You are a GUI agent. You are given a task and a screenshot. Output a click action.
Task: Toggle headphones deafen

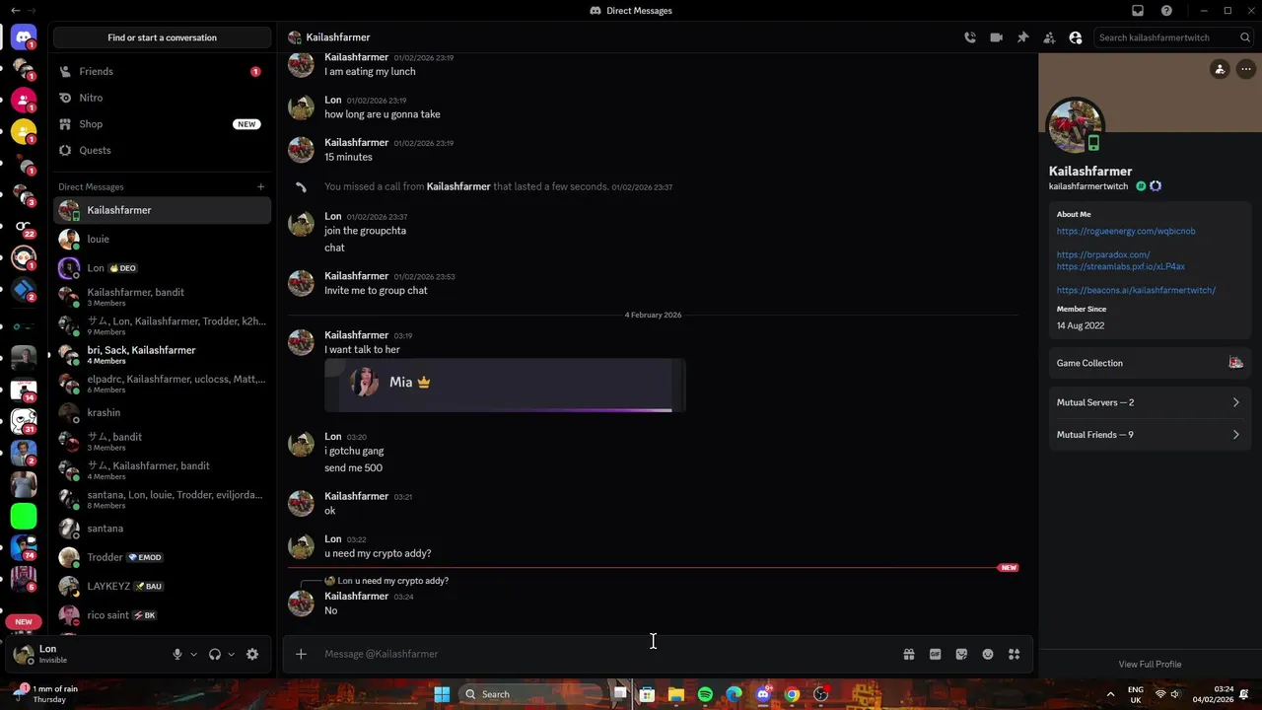point(214,654)
